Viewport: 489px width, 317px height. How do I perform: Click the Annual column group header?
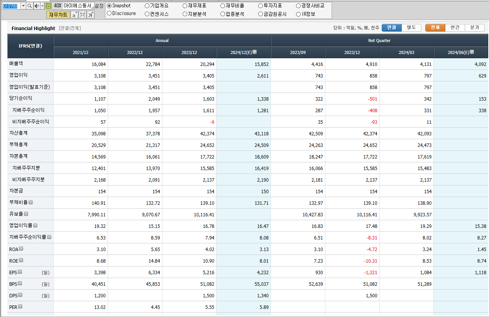(x=162, y=40)
